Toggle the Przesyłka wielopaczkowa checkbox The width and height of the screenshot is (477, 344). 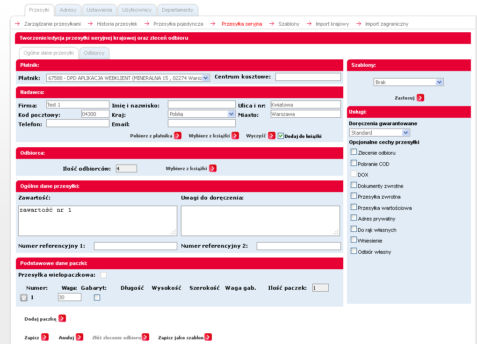(104, 275)
